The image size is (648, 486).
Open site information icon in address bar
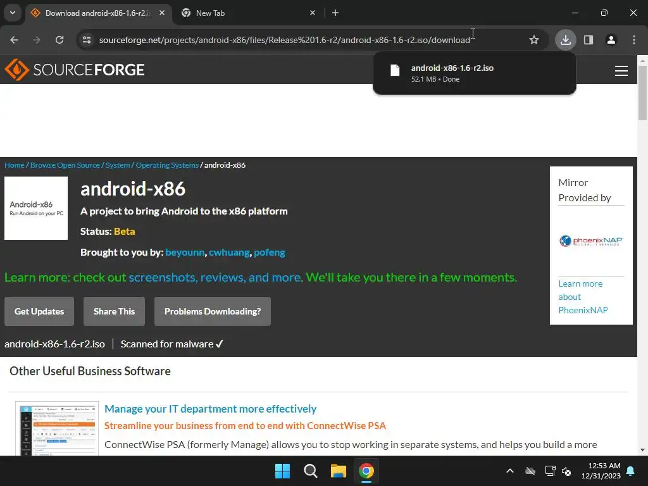point(87,40)
